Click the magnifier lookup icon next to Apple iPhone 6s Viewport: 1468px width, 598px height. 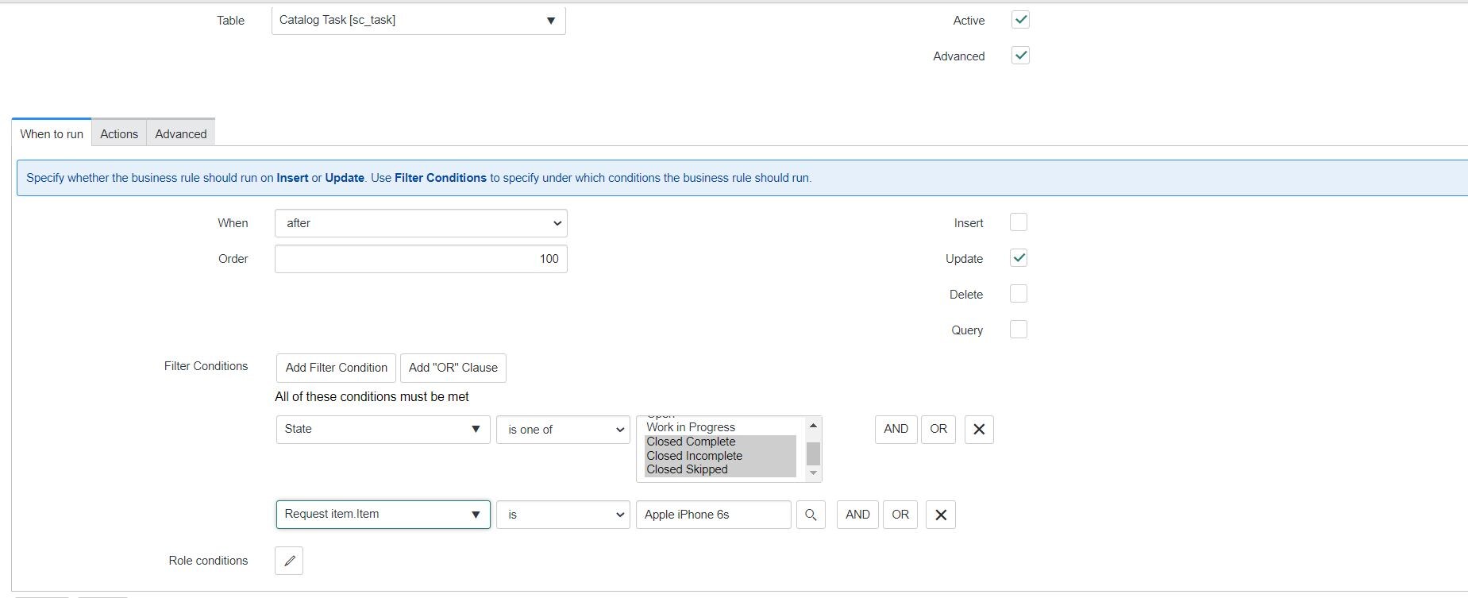[x=811, y=515]
